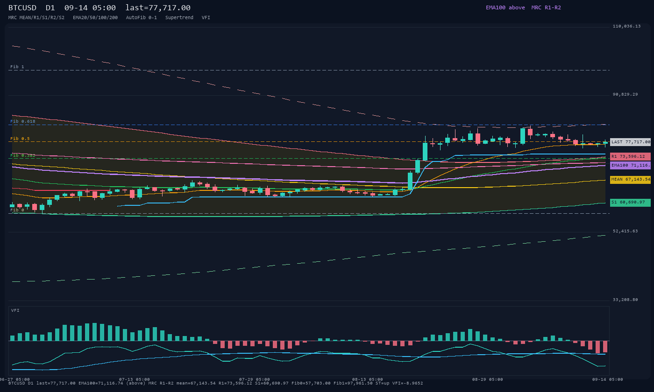Select the AutoFib 0-1 indicator label
Image resolution: width=654 pixels, height=392 pixels.
pos(142,18)
